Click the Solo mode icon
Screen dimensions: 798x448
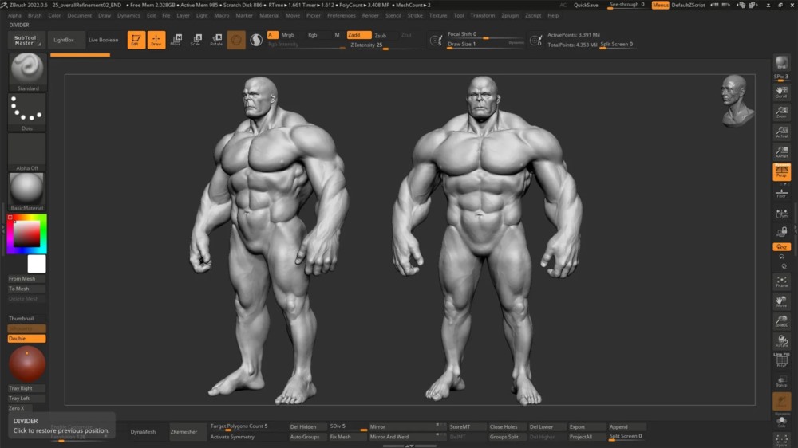pyautogui.click(x=782, y=422)
